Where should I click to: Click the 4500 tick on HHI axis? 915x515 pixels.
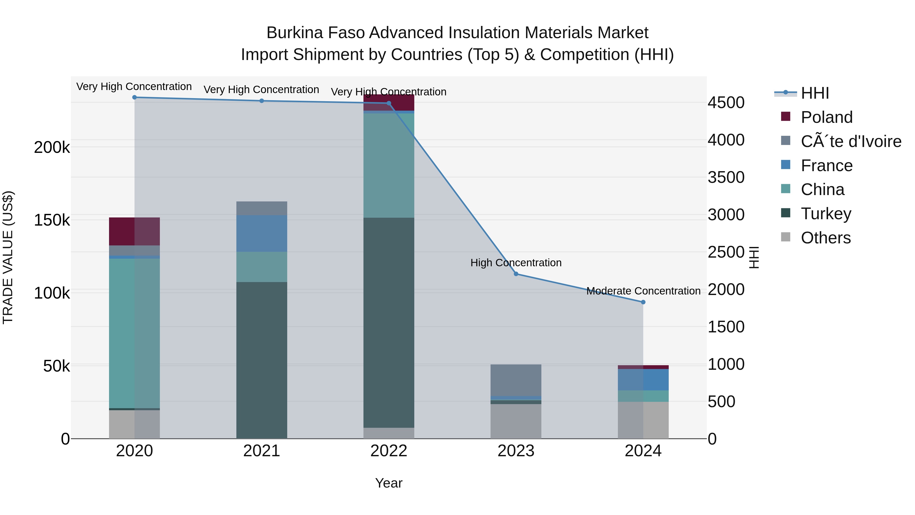tap(726, 102)
